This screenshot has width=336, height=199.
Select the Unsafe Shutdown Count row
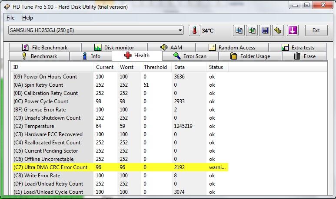coord(120,118)
